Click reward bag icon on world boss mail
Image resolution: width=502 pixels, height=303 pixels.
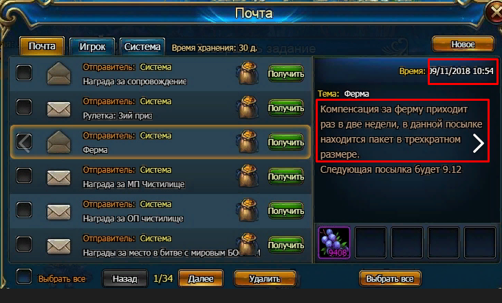point(247,244)
